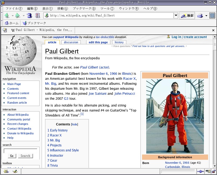Open the Racer X link in intro
217x175 pixels.
pyautogui.click(x=129, y=78)
